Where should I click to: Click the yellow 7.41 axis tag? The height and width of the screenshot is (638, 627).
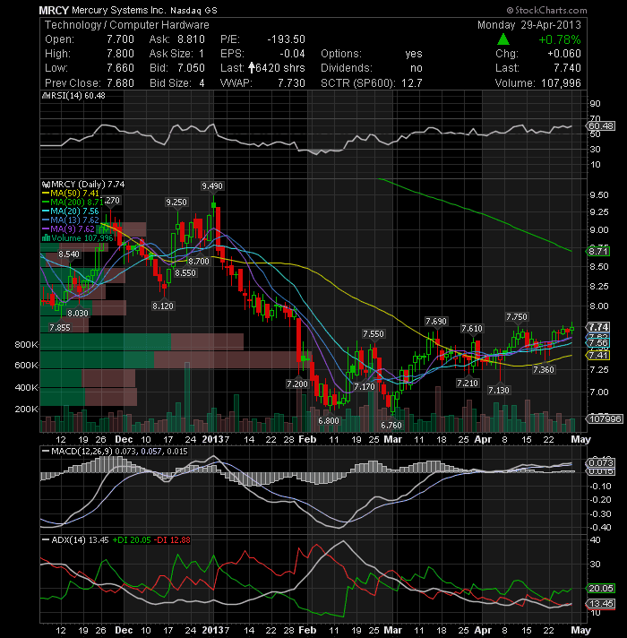[x=597, y=356]
